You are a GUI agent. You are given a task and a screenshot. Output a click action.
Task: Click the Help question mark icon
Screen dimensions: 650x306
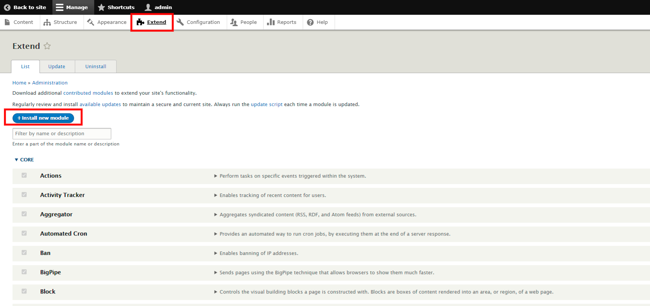pyautogui.click(x=310, y=22)
